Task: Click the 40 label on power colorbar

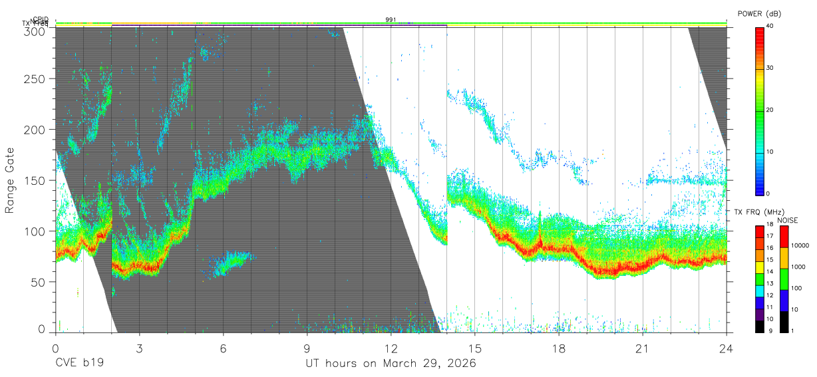Action: (x=771, y=27)
